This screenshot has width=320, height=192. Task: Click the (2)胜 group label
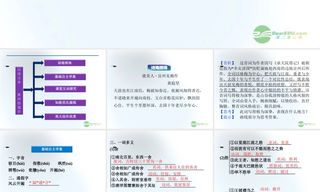click(224, 158)
